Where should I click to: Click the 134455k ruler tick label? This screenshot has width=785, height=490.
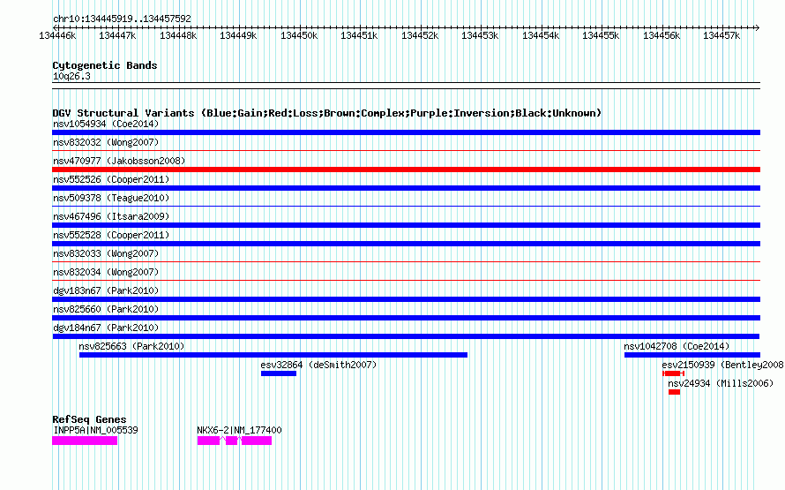pos(601,35)
